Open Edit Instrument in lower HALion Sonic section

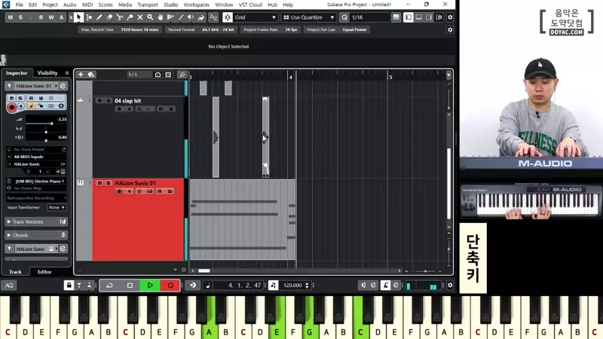[63, 249]
